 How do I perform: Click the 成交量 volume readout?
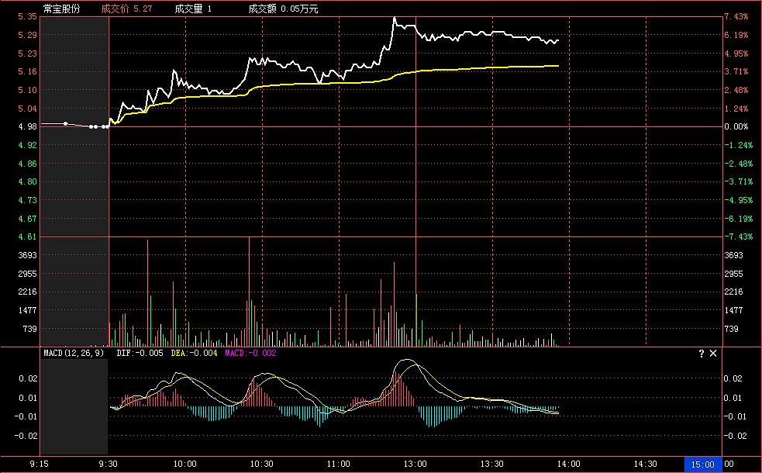[x=194, y=9]
